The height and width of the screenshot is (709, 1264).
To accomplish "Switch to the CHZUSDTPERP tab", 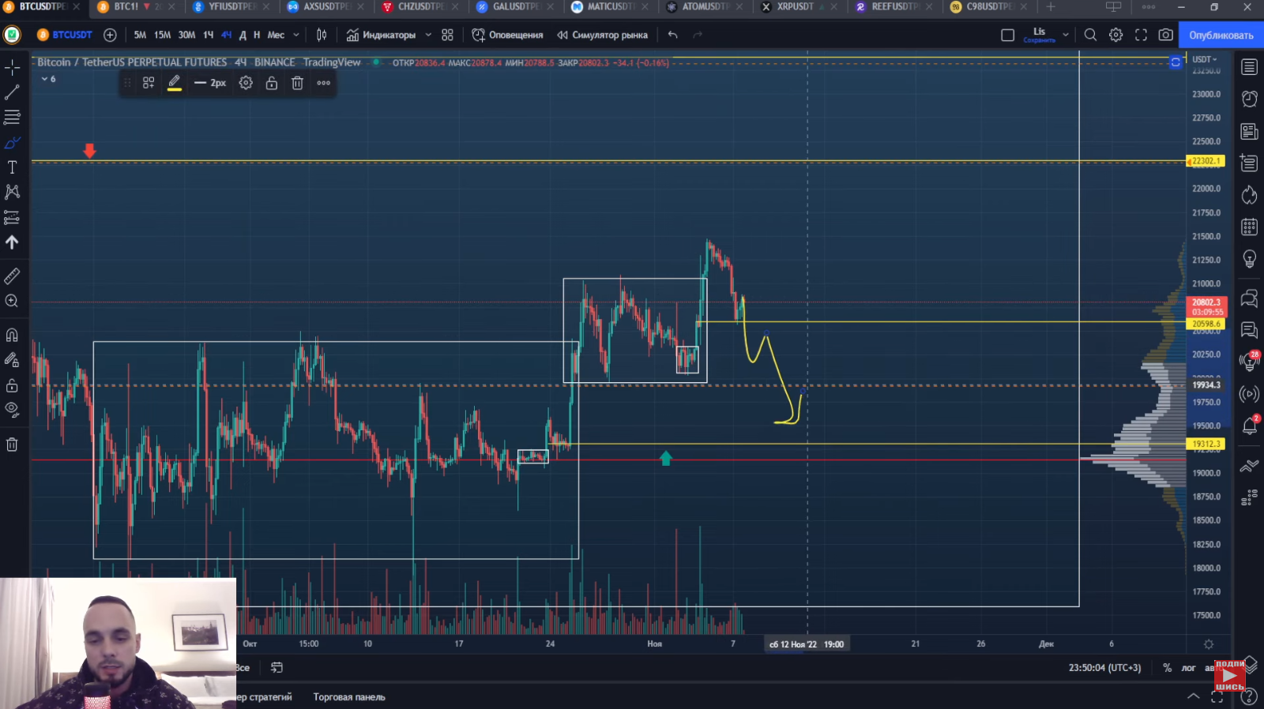I will coord(422,6).
